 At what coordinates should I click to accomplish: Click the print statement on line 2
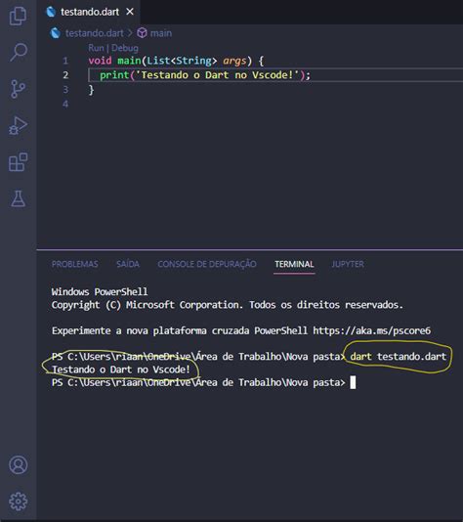pos(205,75)
